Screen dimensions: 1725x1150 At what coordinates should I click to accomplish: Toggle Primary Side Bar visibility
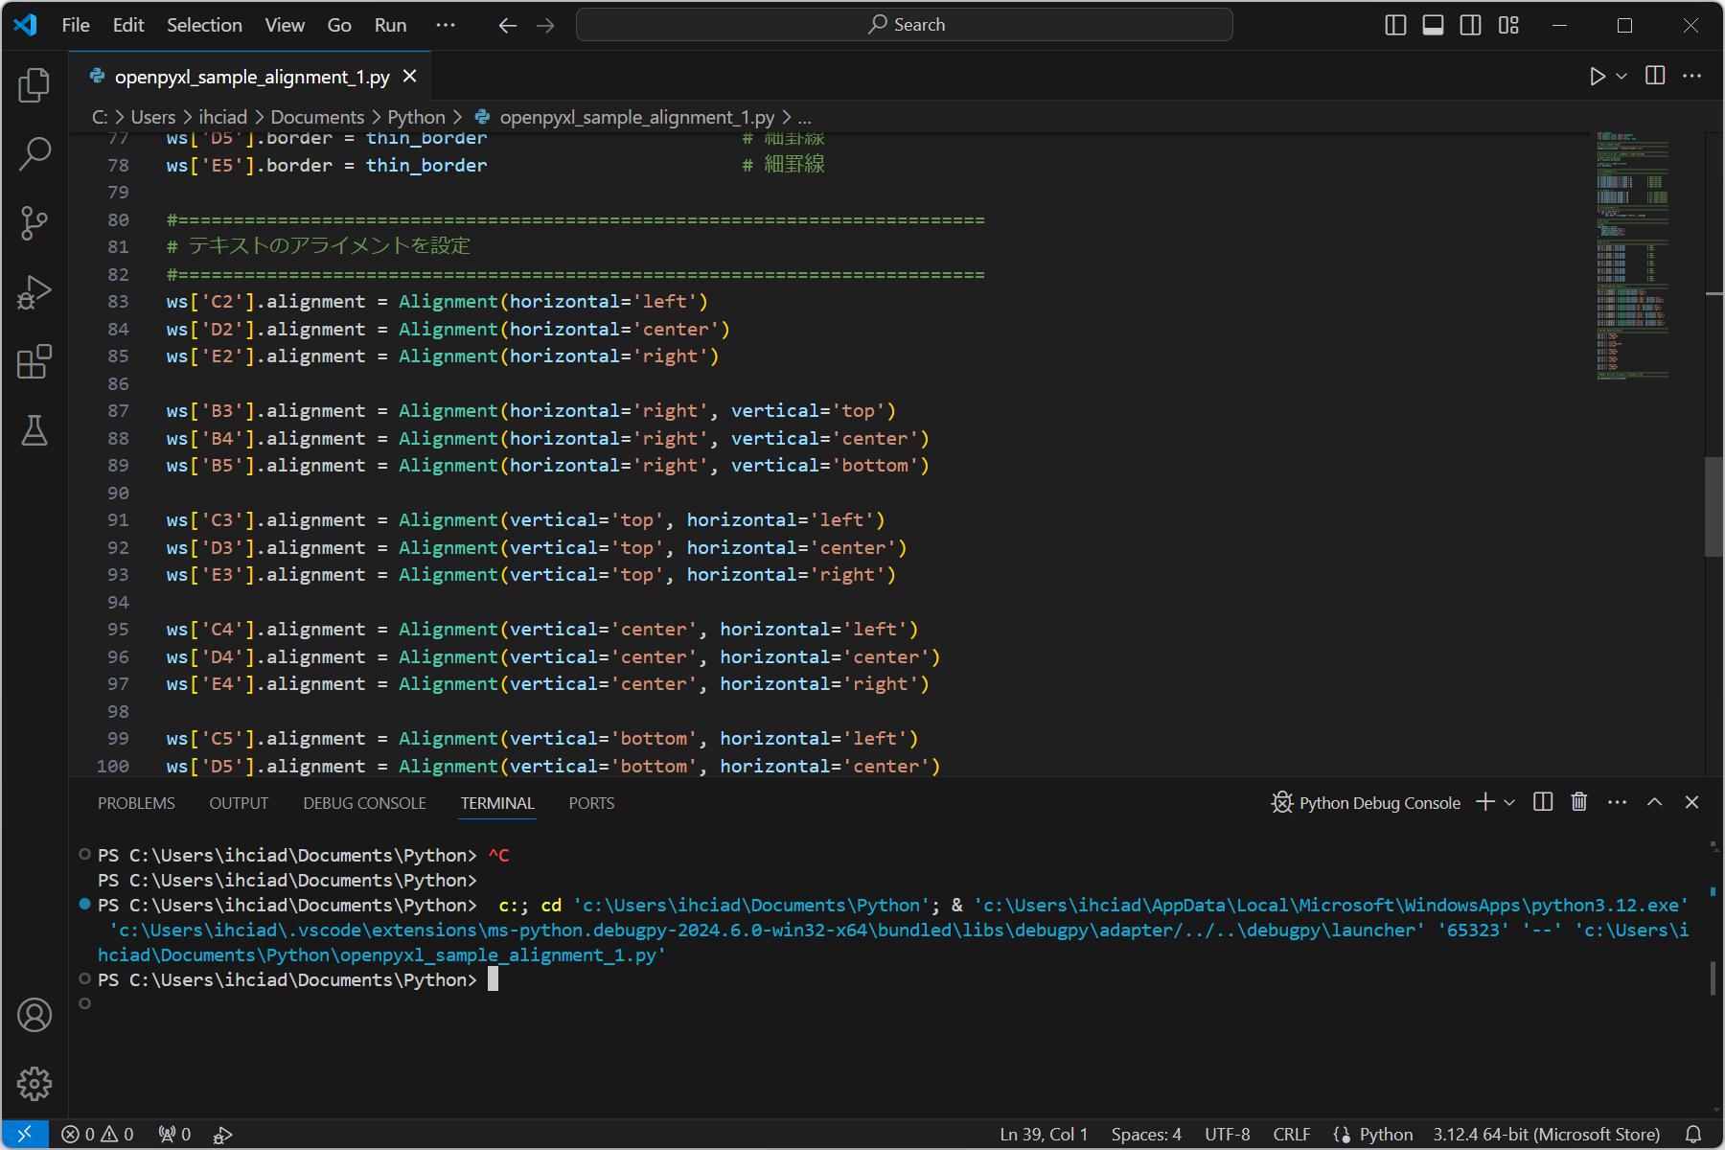pos(1395,26)
